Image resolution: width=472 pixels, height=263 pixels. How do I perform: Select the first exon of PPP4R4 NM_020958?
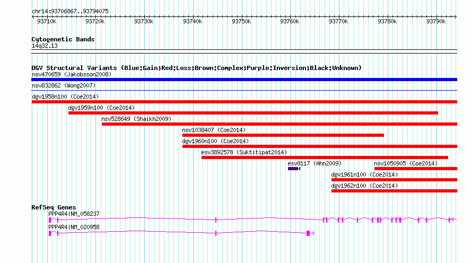(x=50, y=233)
